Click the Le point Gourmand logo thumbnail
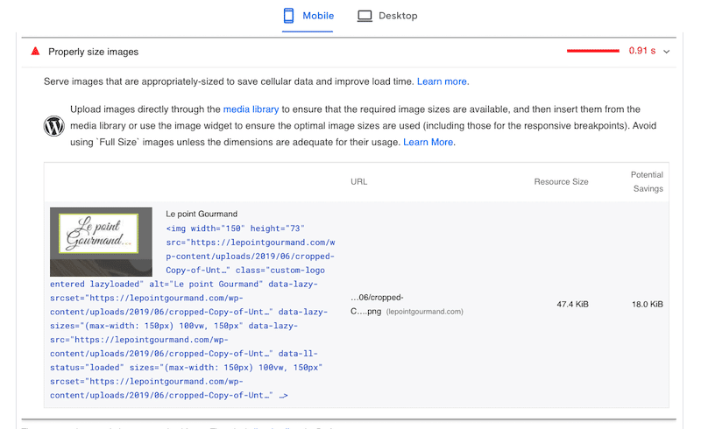Image resolution: width=701 pixels, height=429 pixels. pos(101,242)
